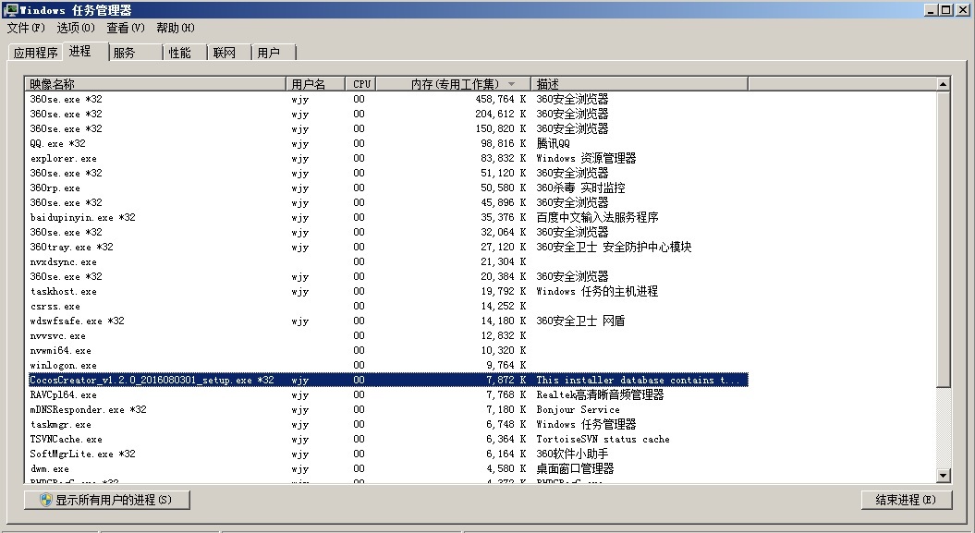The width and height of the screenshot is (975, 533).
Task: Select the nvxdsync.exe process
Action: pos(388,261)
